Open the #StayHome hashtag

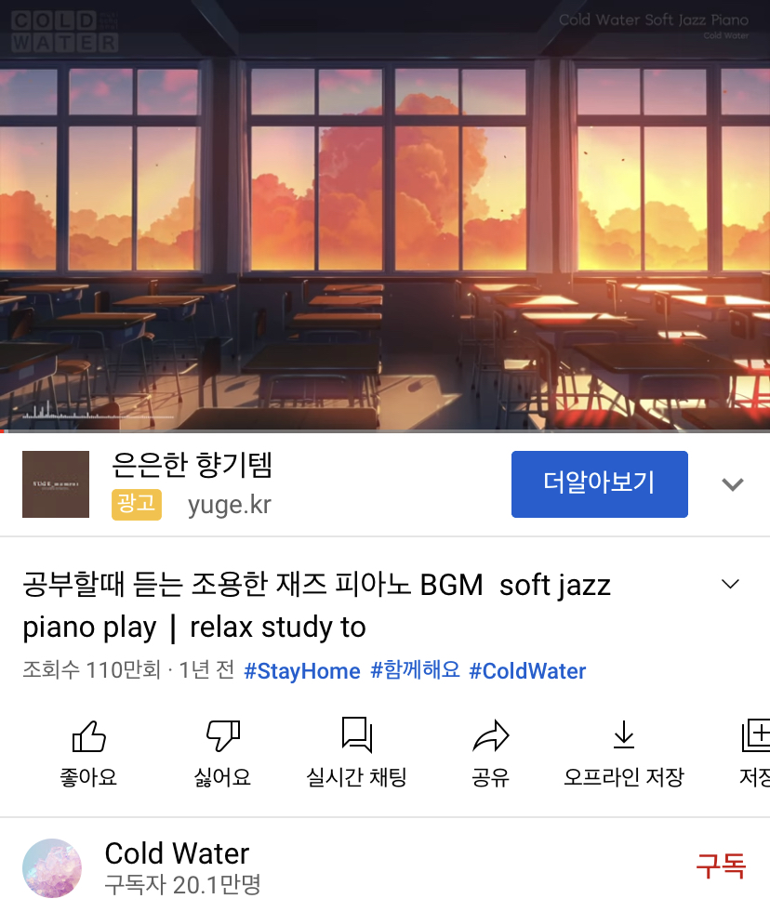[x=302, y=670]
